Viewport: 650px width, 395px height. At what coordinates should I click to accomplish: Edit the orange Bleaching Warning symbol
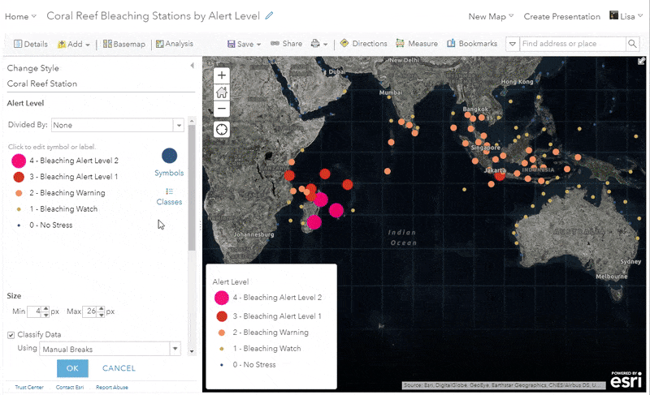point(19,193)
